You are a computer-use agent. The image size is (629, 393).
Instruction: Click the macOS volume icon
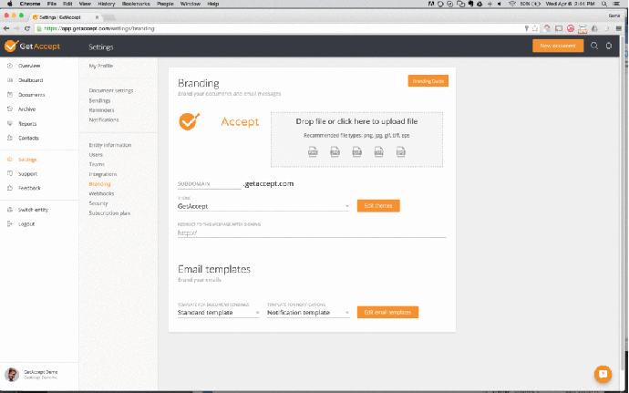point(500,4)
